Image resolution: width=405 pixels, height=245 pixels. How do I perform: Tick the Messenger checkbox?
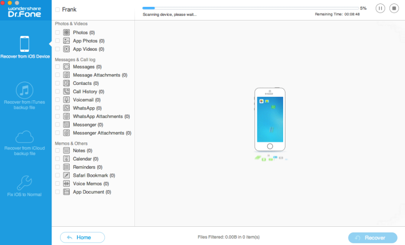pos(57,125)
